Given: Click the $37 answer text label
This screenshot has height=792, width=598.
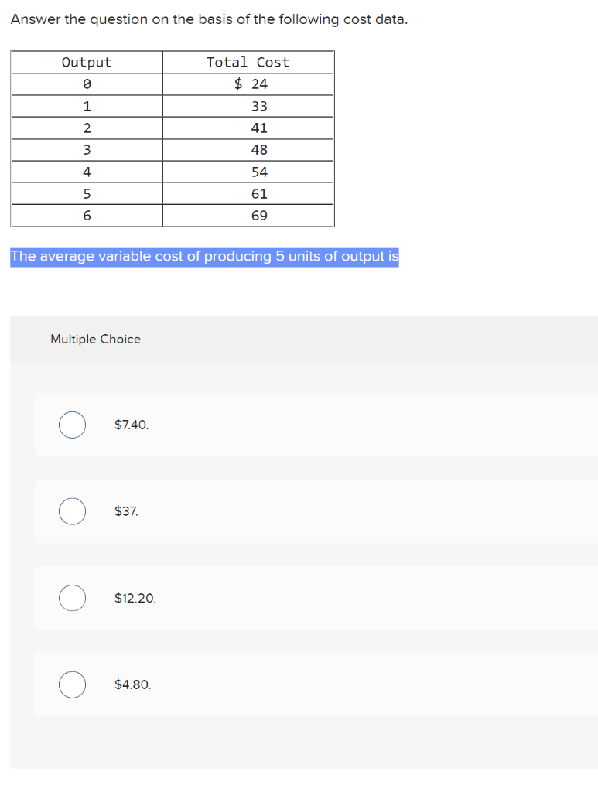Looking at the screenshot, I should [126, 511].
